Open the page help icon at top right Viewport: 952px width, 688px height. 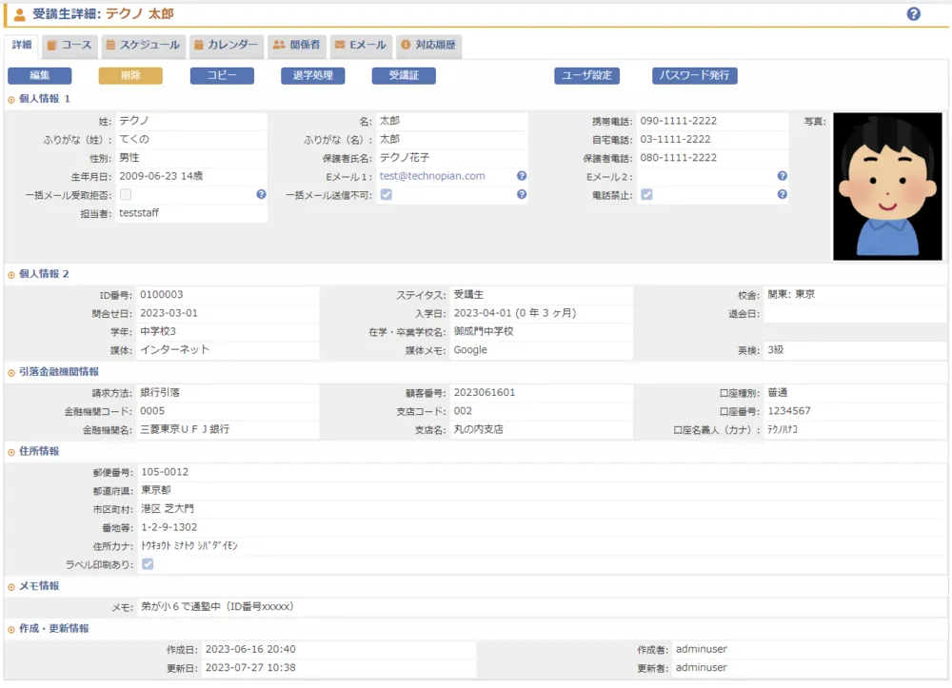coord(913,14)
